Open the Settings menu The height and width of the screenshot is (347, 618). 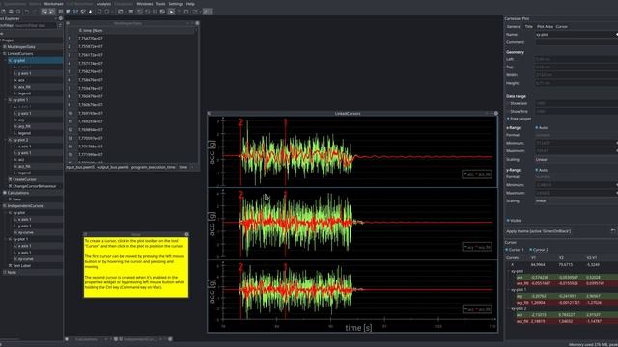[x=176, y=4]
